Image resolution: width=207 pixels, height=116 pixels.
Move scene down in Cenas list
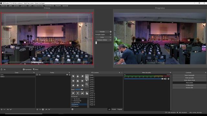pyautogui.click(x=11, y=110)
